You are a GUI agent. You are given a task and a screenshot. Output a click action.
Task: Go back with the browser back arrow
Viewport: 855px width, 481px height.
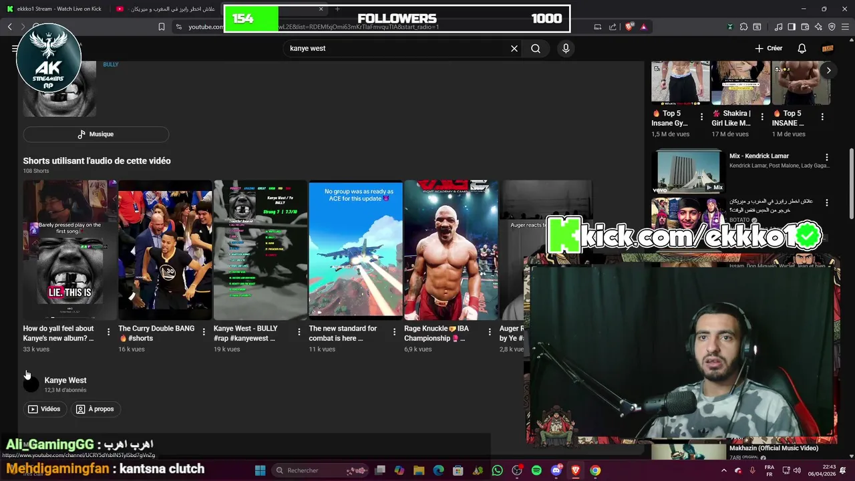[9, 27]
